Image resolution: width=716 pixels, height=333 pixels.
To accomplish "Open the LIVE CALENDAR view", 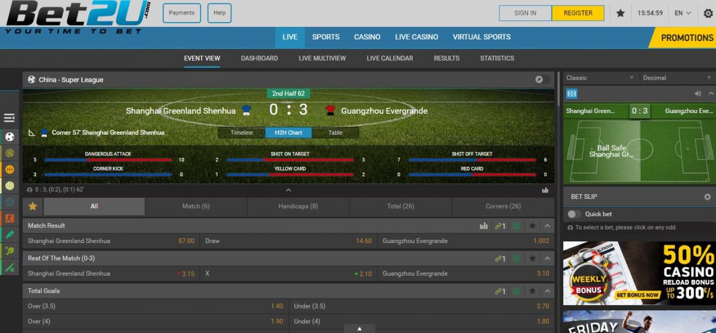I will coord(390,58).
